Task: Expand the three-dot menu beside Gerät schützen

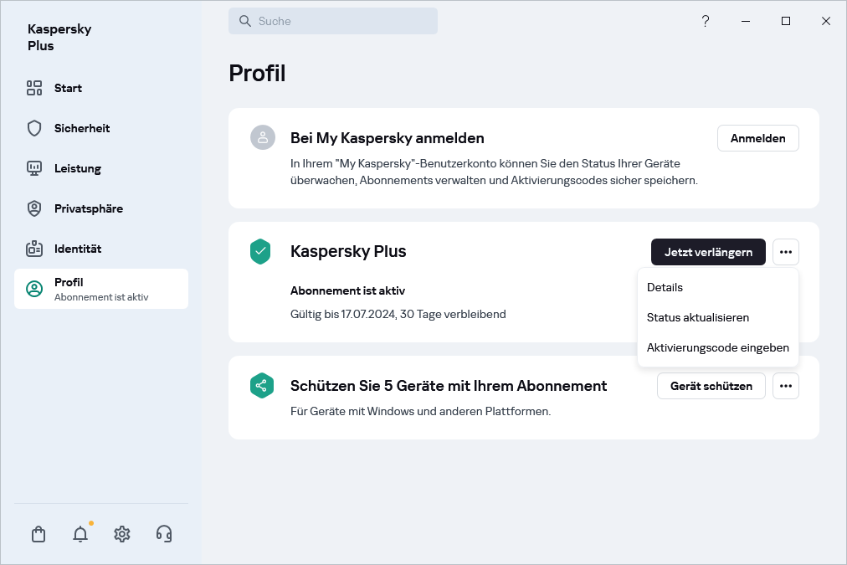Action: [x=786, y=386]
